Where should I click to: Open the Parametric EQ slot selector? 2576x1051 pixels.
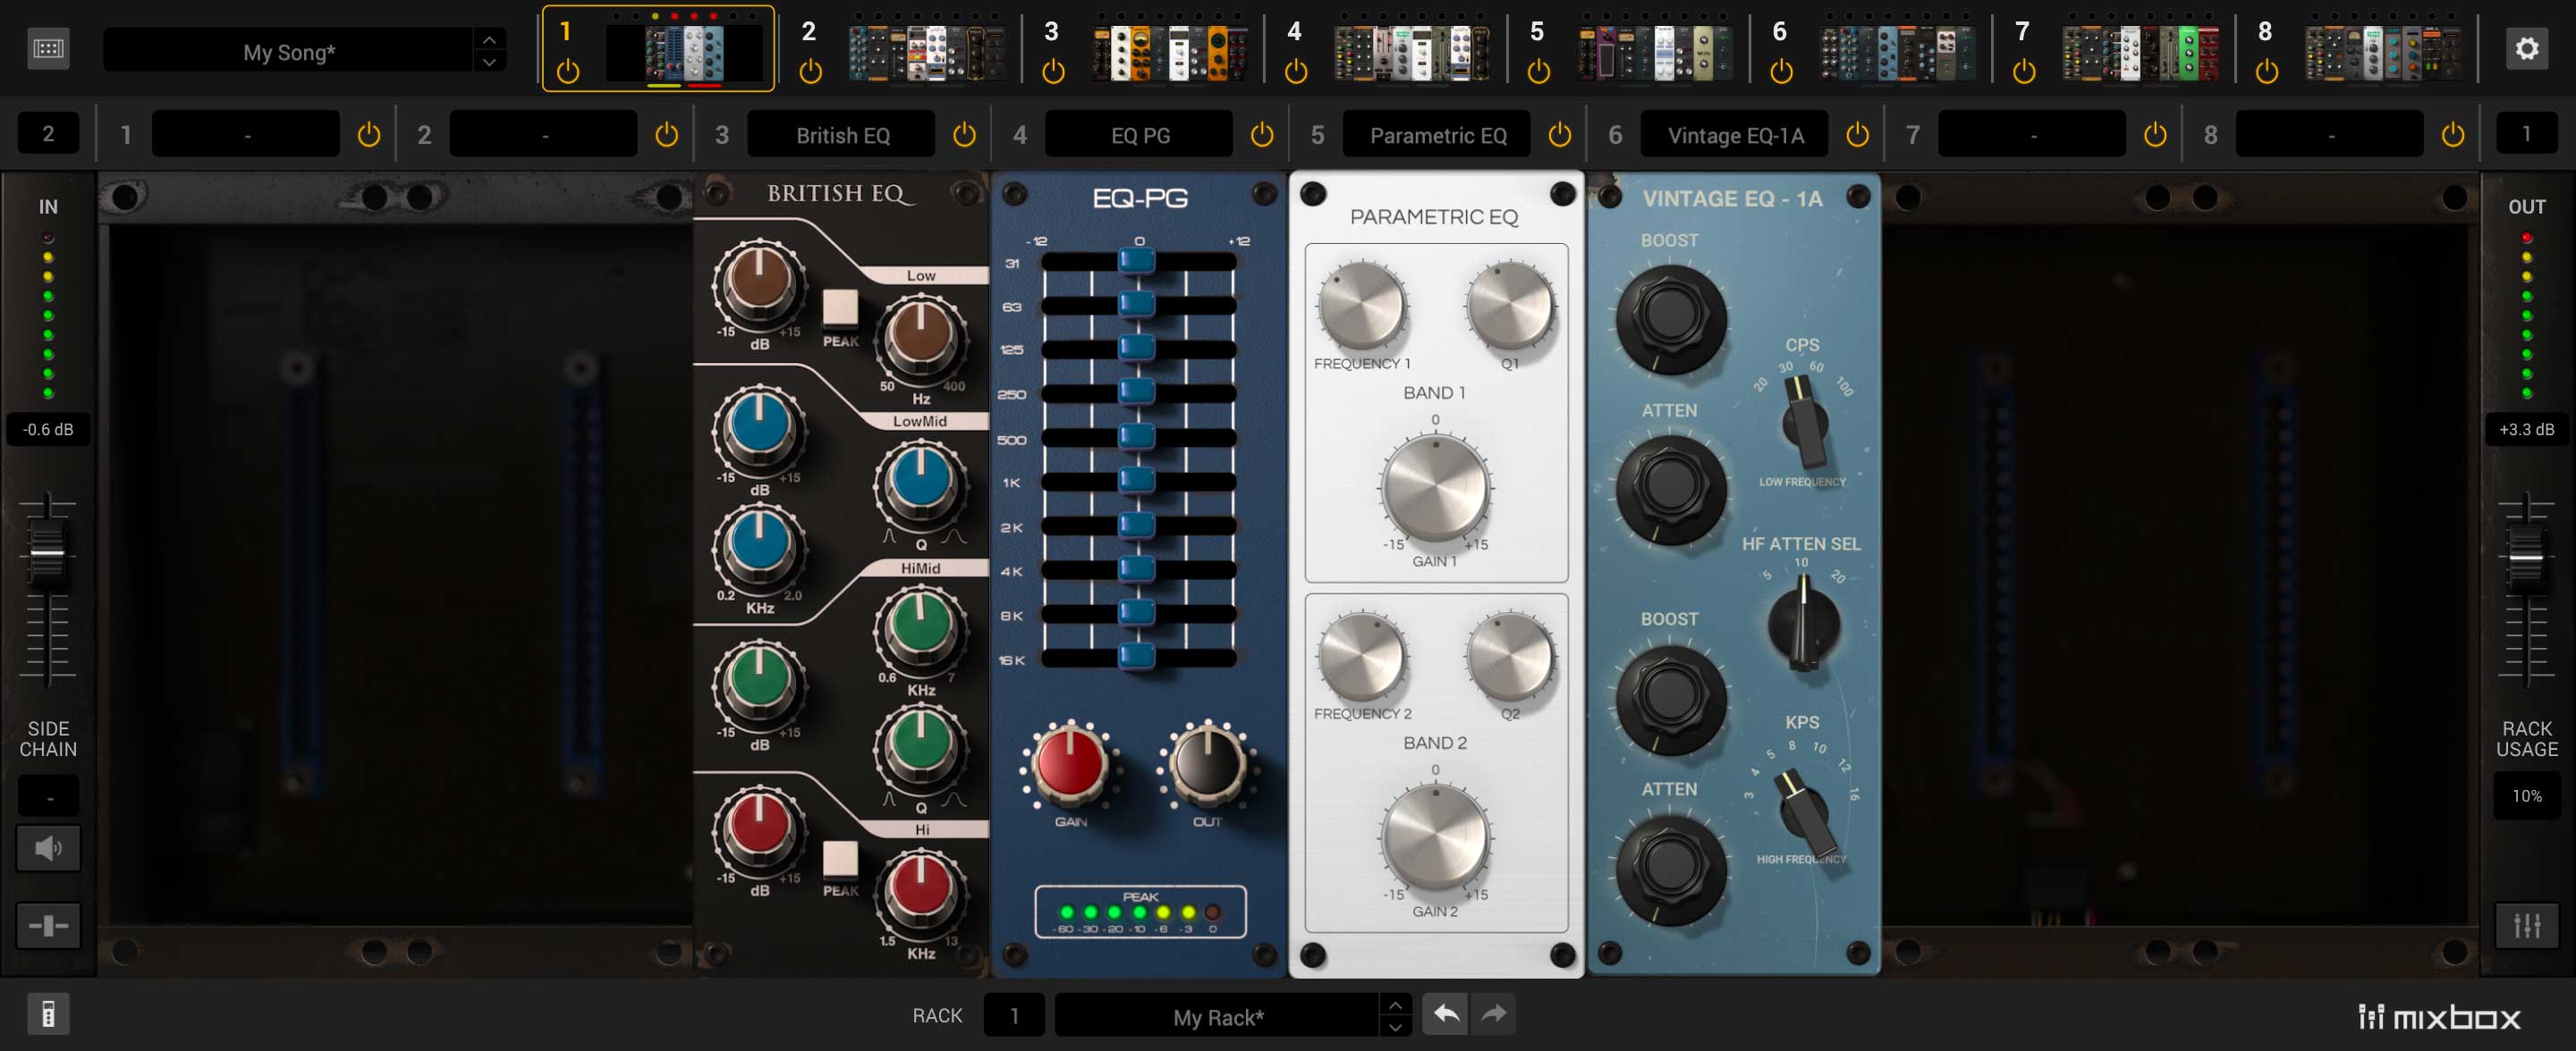tap(1437, 135)
